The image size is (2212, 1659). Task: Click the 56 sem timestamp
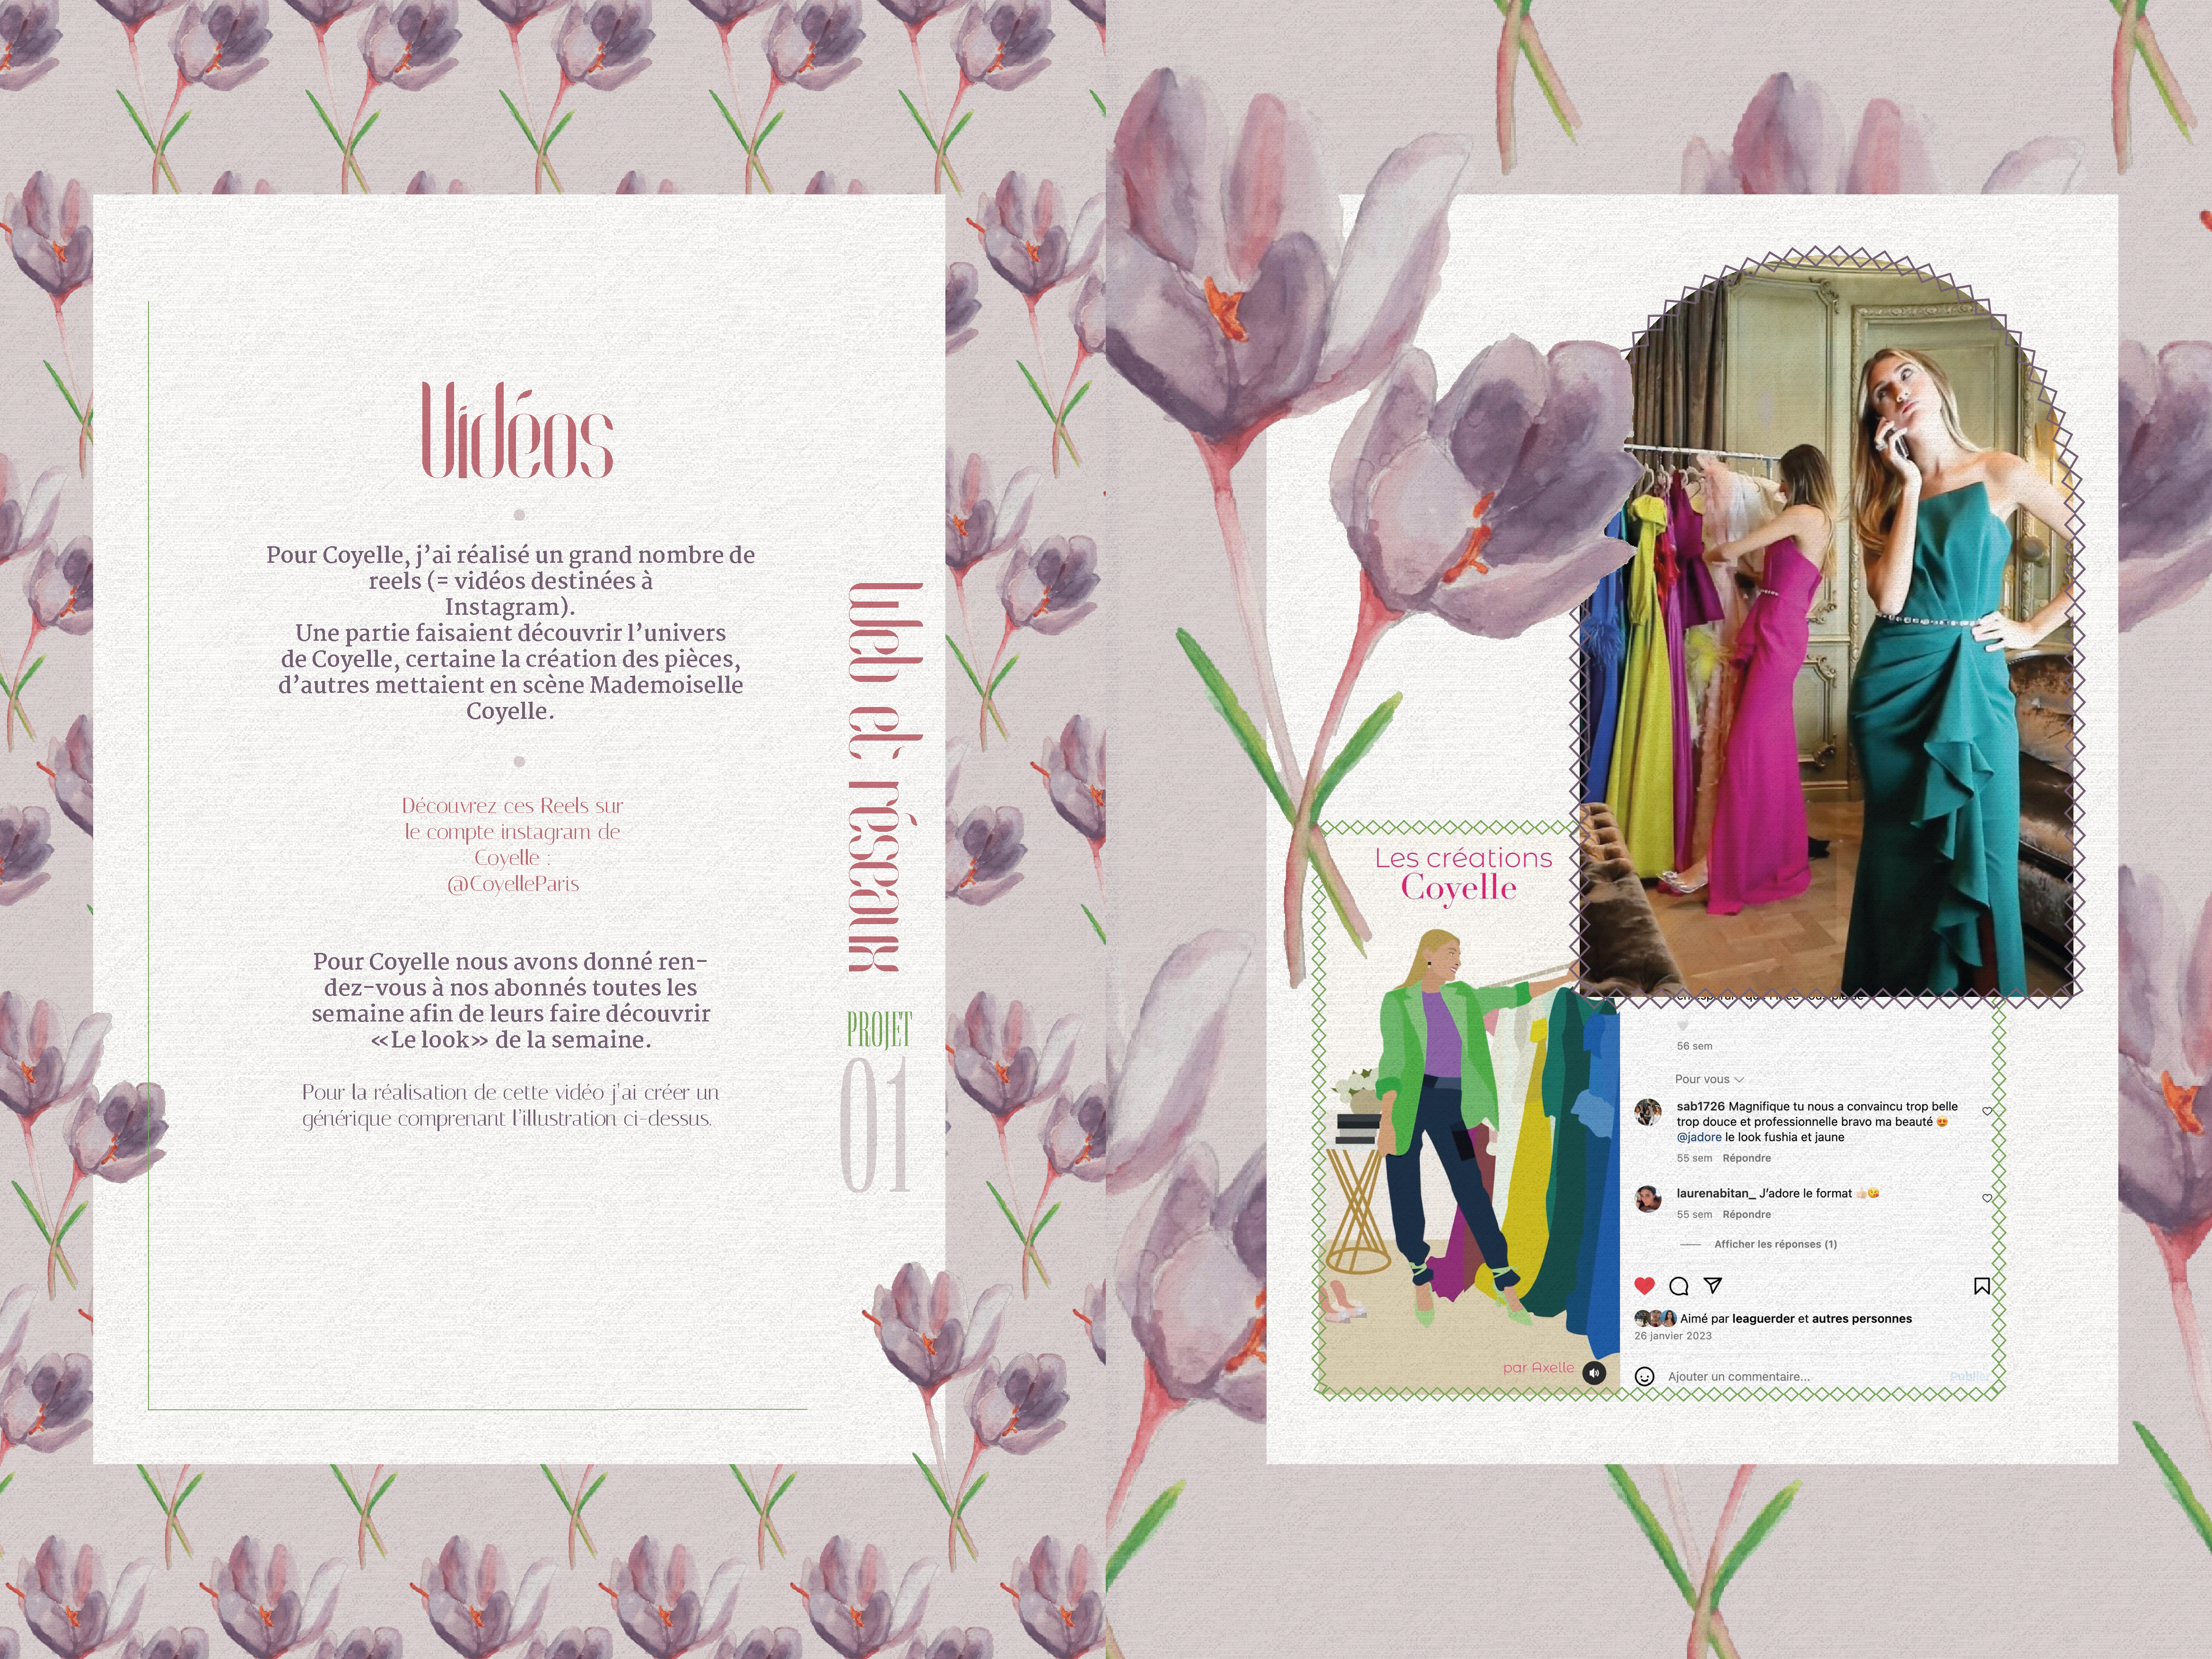point(1694,1046)
